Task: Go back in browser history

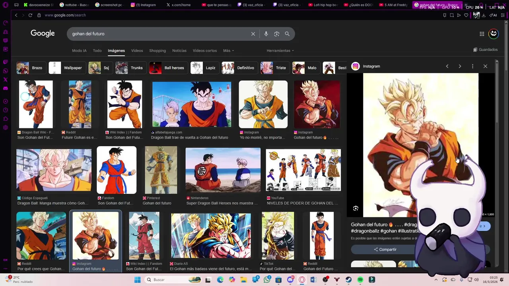Action: click(x=16, y=15)
